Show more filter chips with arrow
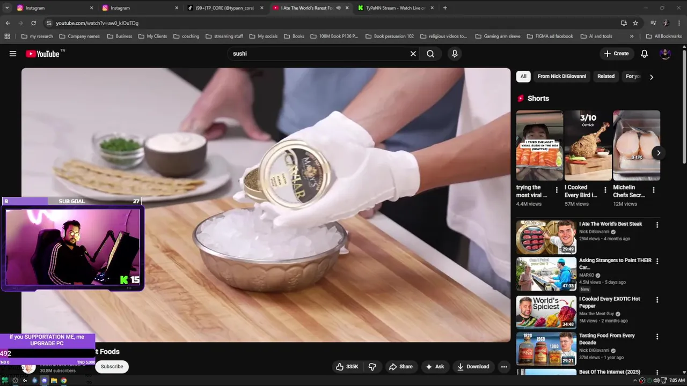 [x=652, y=77]
